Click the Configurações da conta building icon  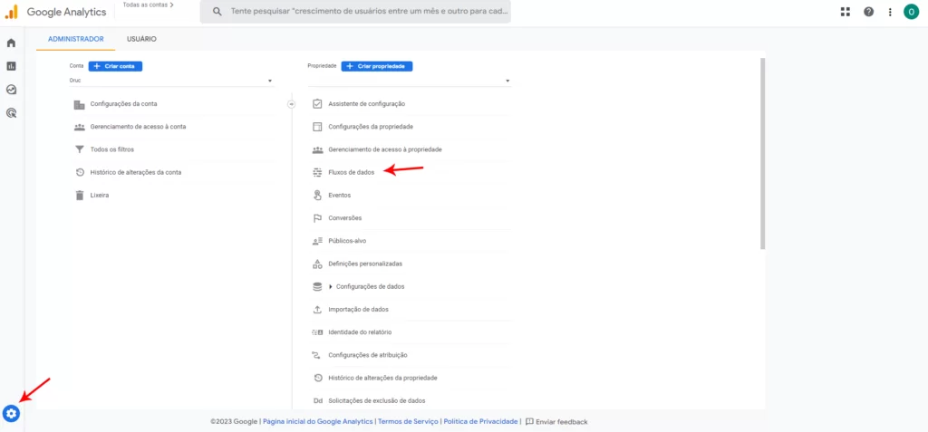80,104
